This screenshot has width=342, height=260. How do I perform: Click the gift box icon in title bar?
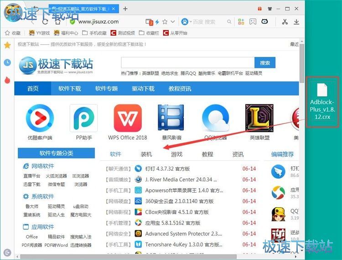click(x=259, y=9)
